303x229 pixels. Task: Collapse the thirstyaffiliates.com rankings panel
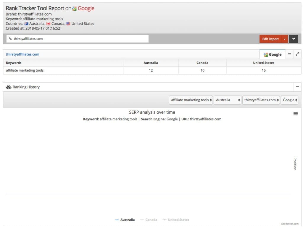(289, 54)
